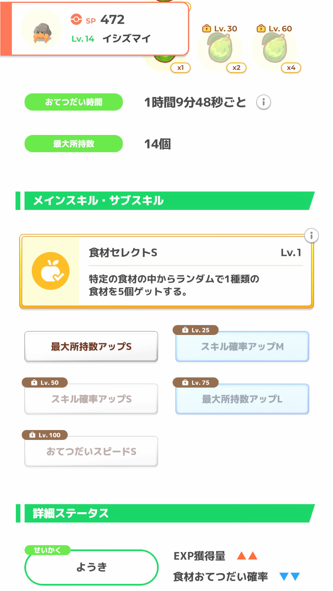The image size is (333, 591).
Task: Tap the ようき nature button
Action: click(91, 567)
